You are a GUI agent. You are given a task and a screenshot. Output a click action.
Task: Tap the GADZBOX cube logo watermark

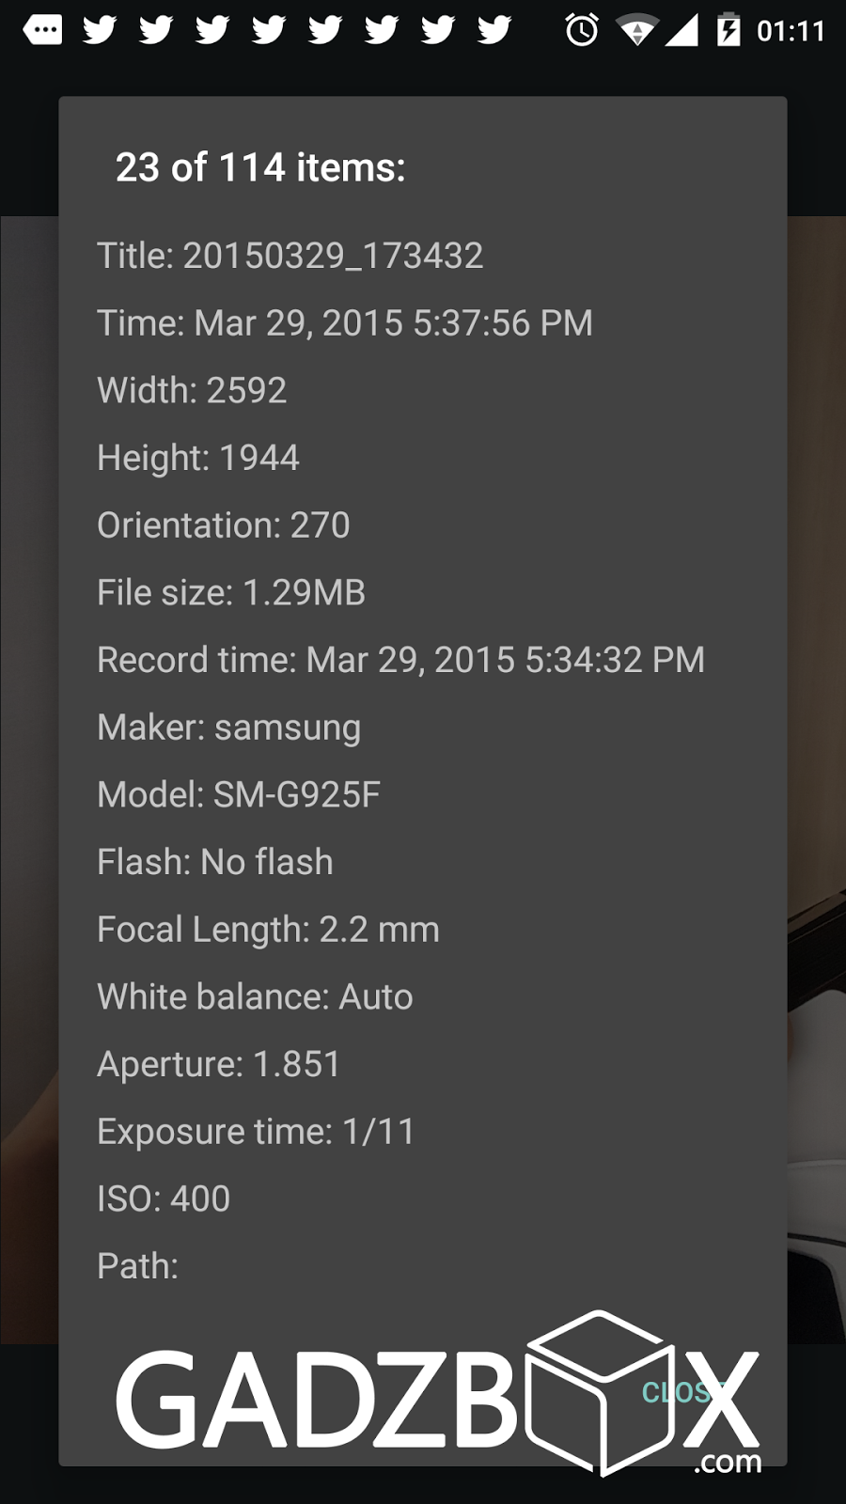[438, 1396]
